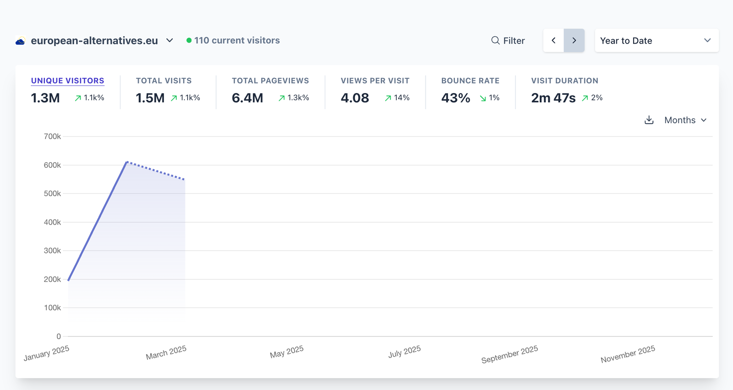Expand the Months interval dropdown
The image size is (733, 390).
[x=685, y=120]
